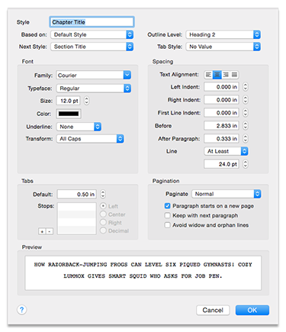
Task: Open the Underline dropdown
Action: 79,127
